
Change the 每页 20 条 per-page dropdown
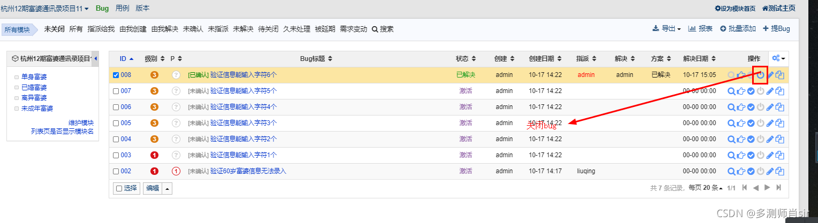point(705,188)
